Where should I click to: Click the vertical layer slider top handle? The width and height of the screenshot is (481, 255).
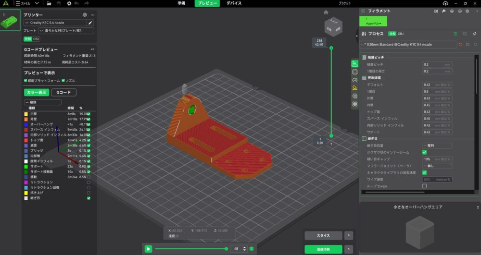(x=331, y=48)
